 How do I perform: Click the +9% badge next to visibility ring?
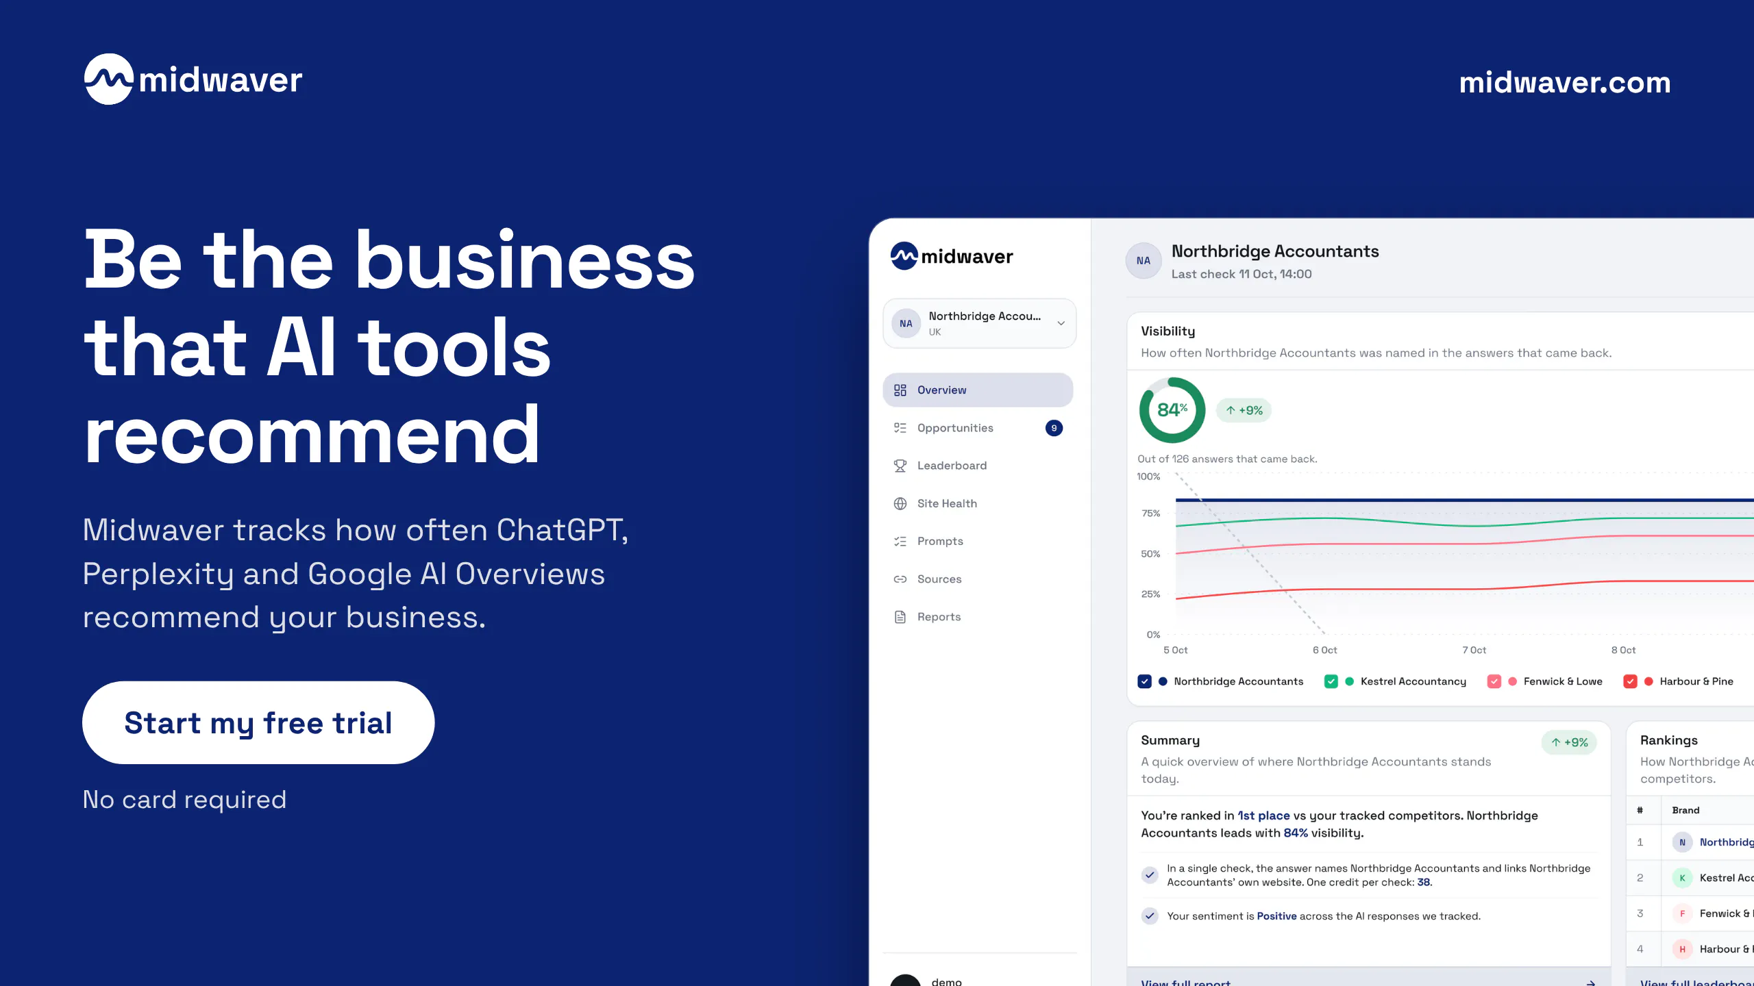pos(1244,410)
